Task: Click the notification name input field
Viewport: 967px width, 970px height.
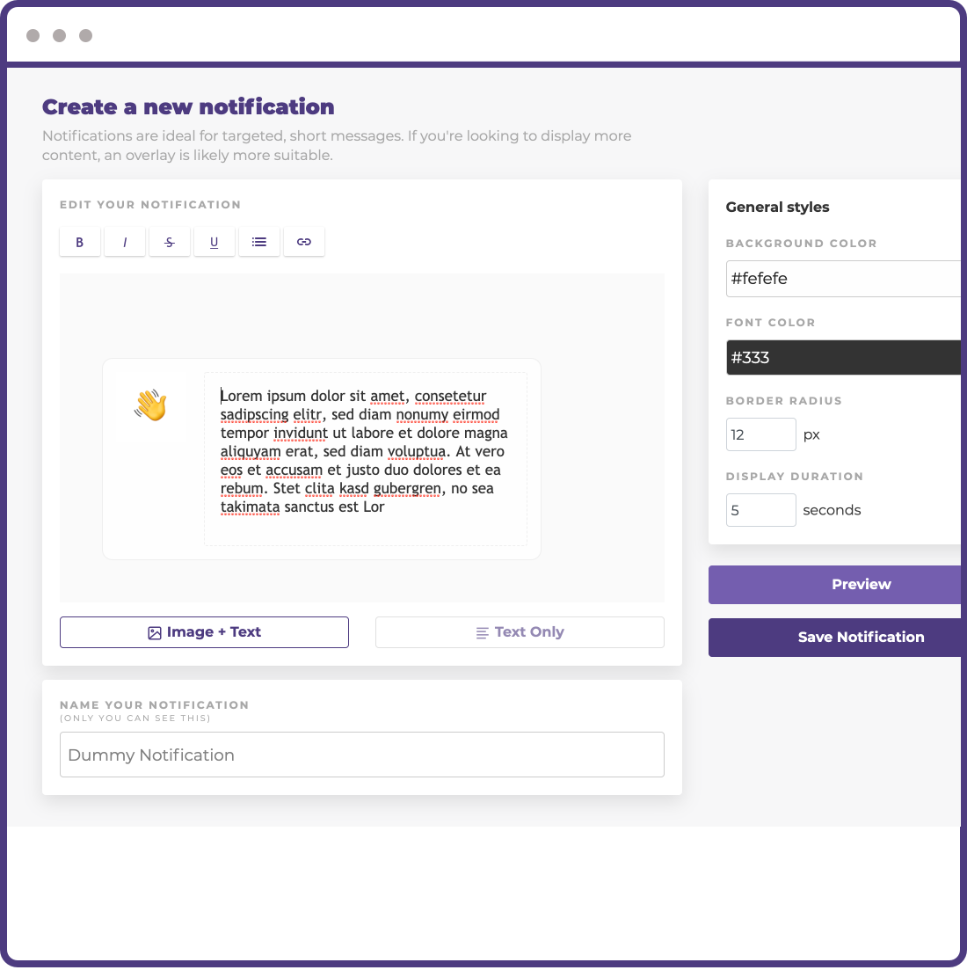Action: click(361, 755)
